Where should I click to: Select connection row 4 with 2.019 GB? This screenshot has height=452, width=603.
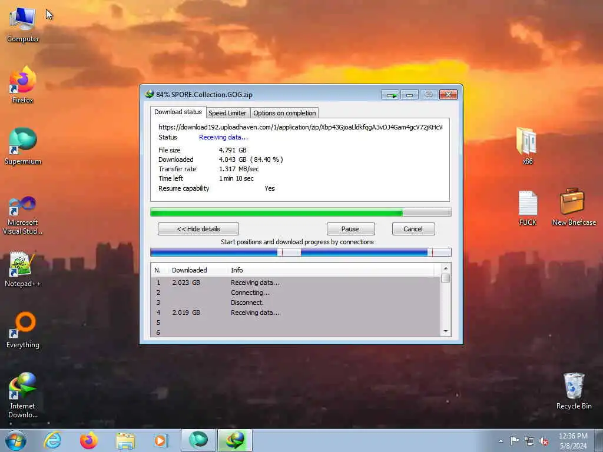point(296,313)
